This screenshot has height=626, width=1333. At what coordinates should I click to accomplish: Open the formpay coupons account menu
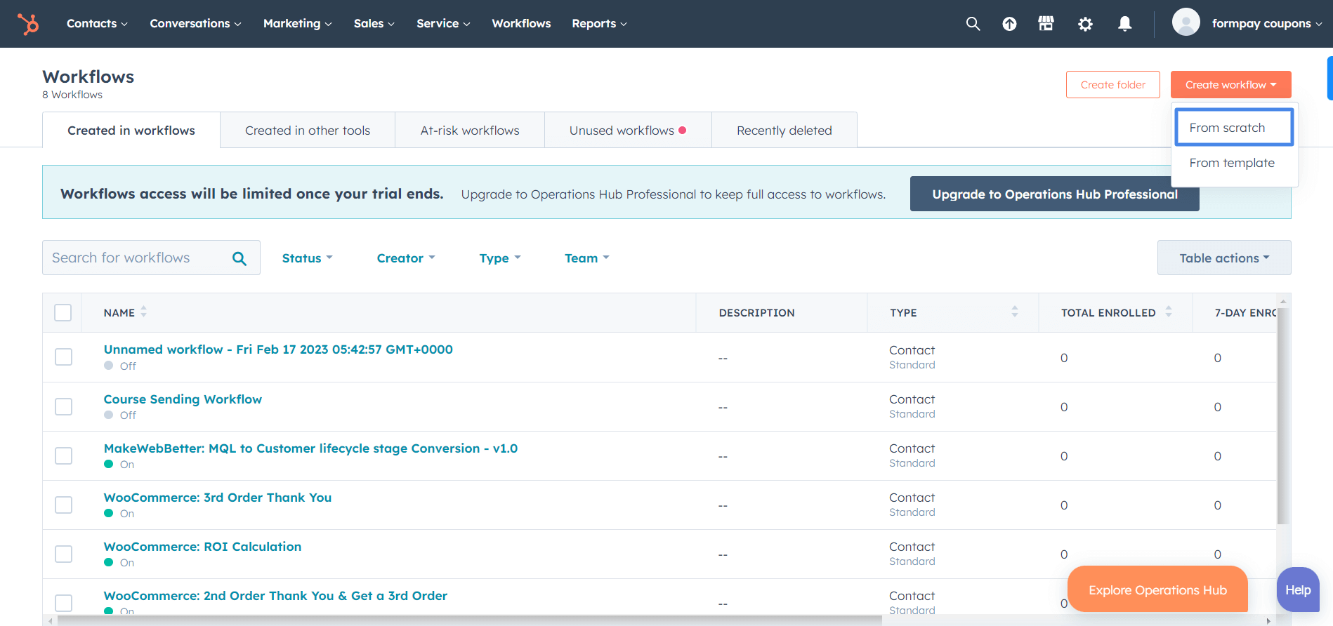click(x=1266, y=24)
